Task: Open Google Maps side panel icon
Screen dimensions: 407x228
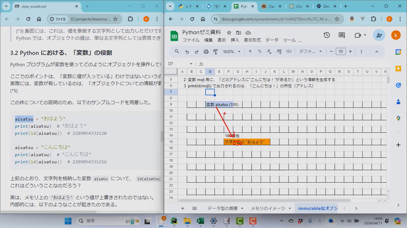Action: point(398,118)
